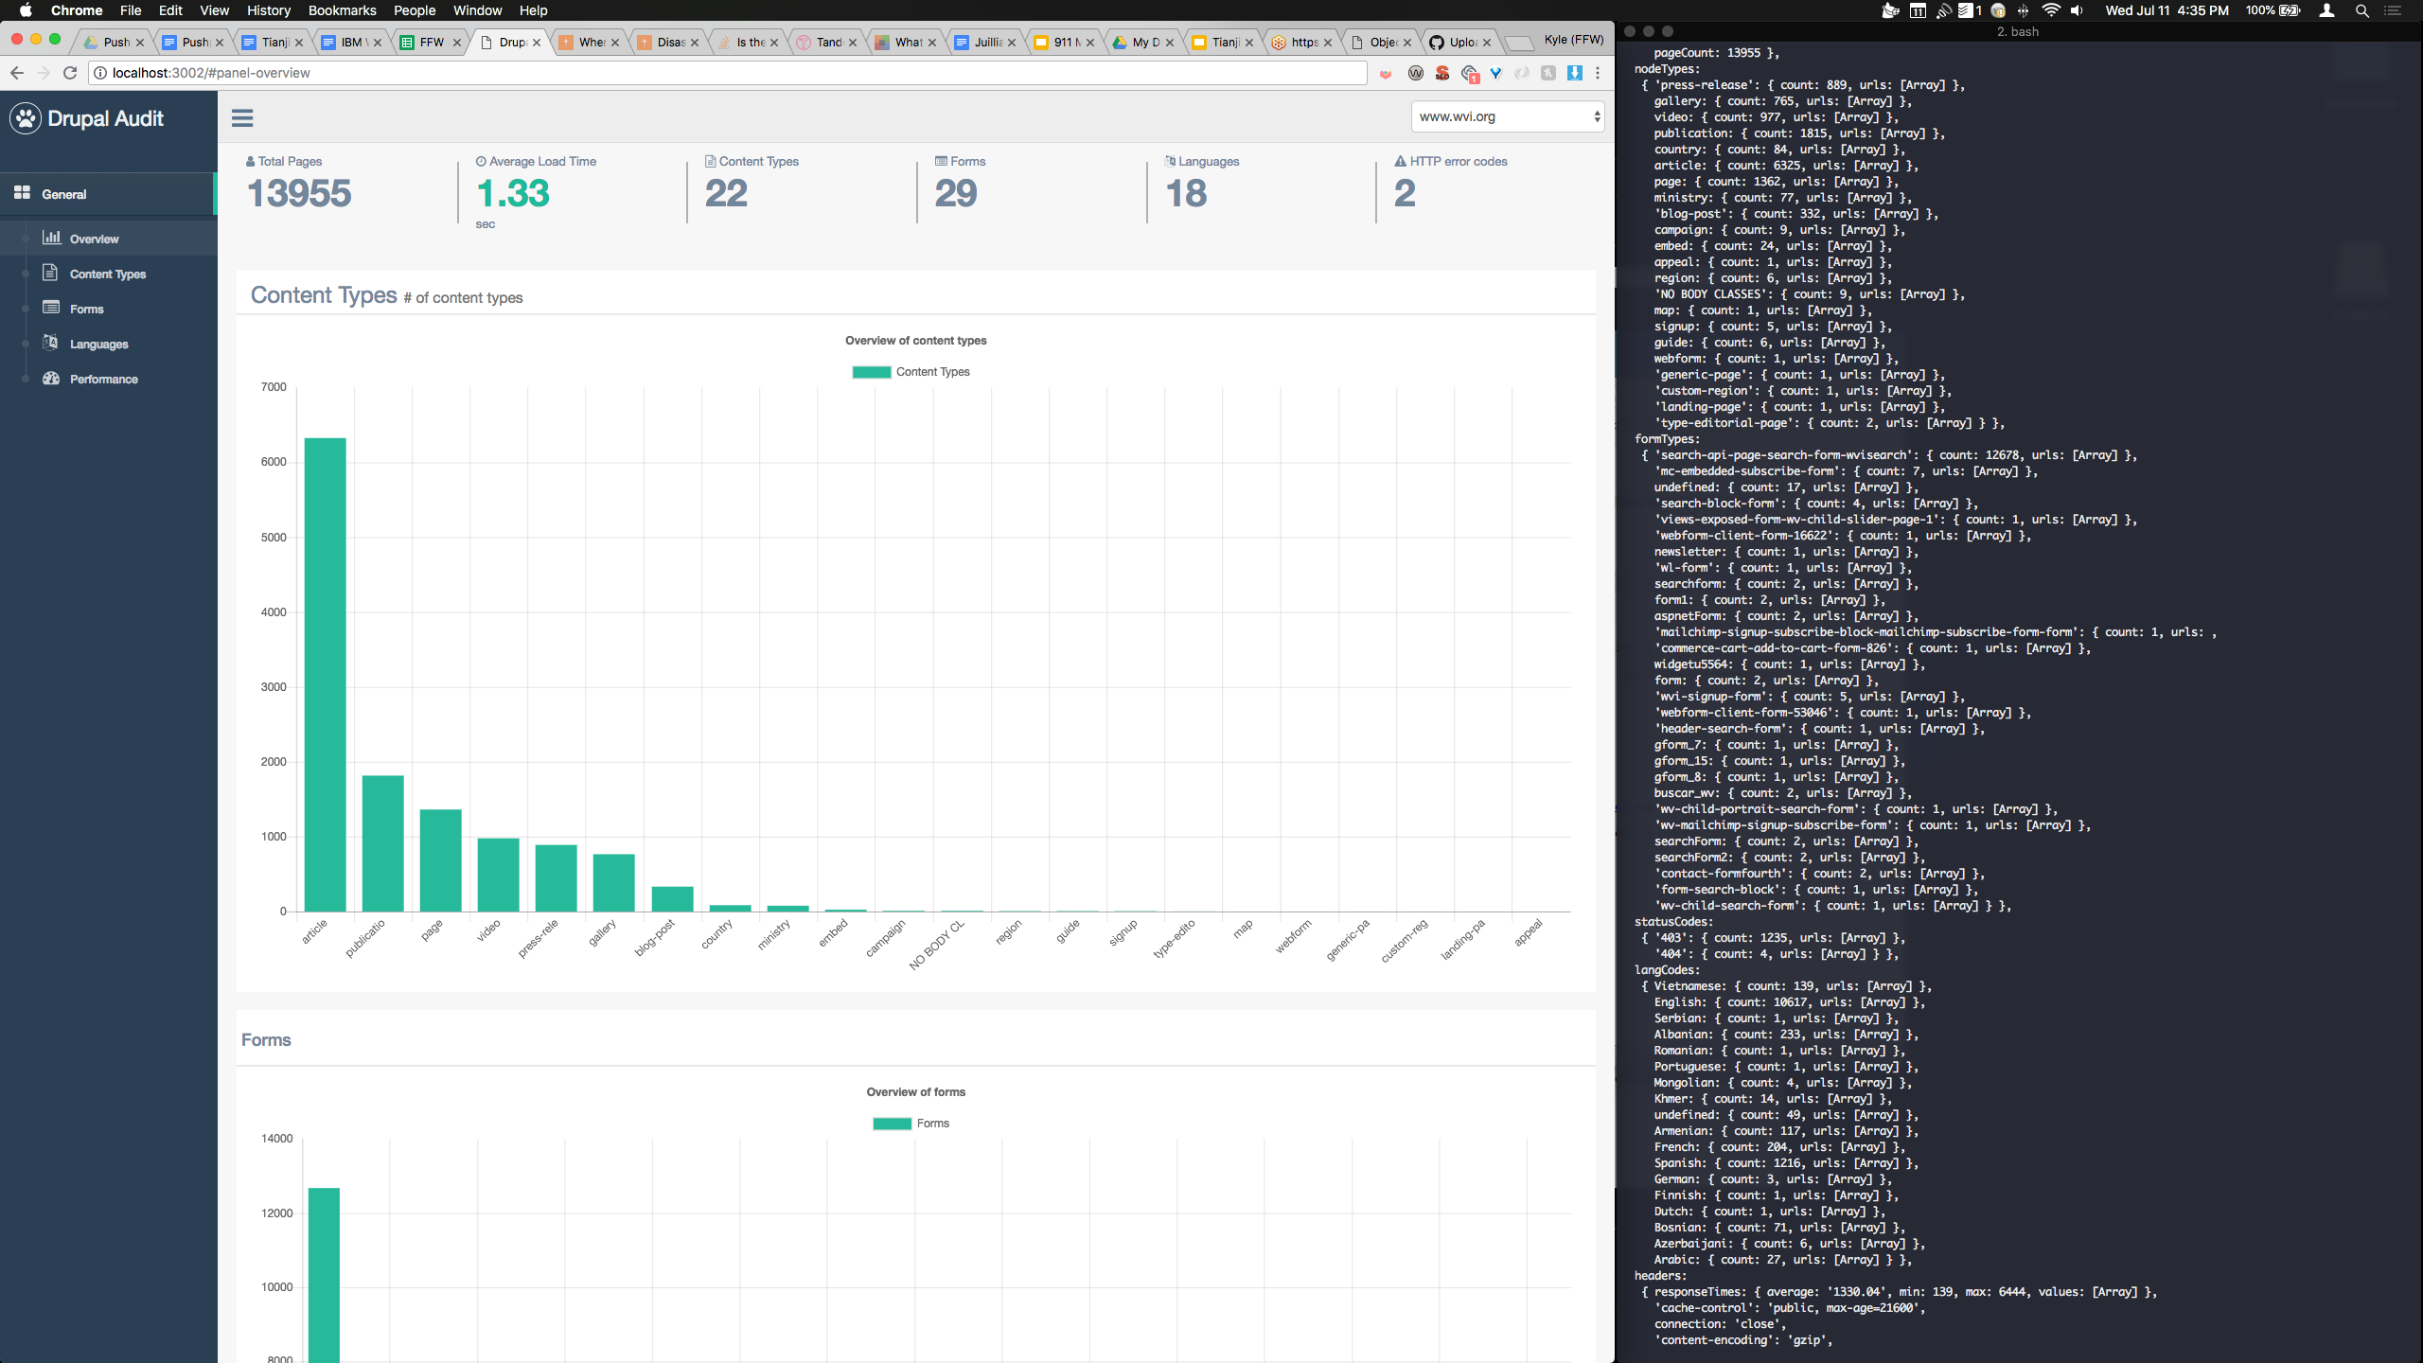This screenshot has width=2423, height=1363.
Task: Open a new Chrome tab
Action: click(x=1518, y=43)
